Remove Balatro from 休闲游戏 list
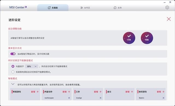This screenshot has width=175, height=106. pyautogui.click(x=164, y=98)
